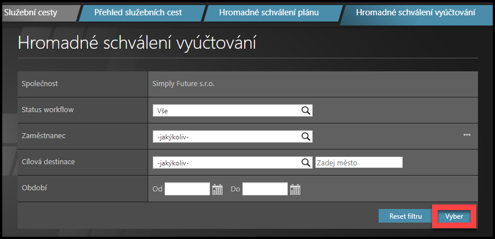Select the Hromadné schválení vyúčtování tab

416,12
